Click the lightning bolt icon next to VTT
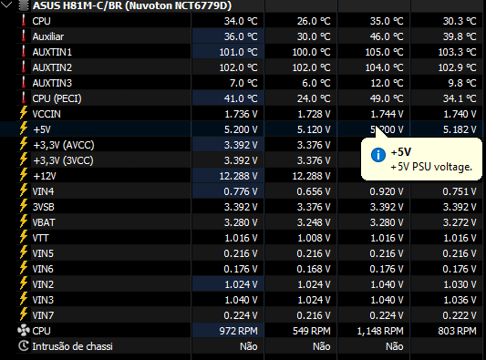This screenshot has width=486, height=360. coord(24,237)
